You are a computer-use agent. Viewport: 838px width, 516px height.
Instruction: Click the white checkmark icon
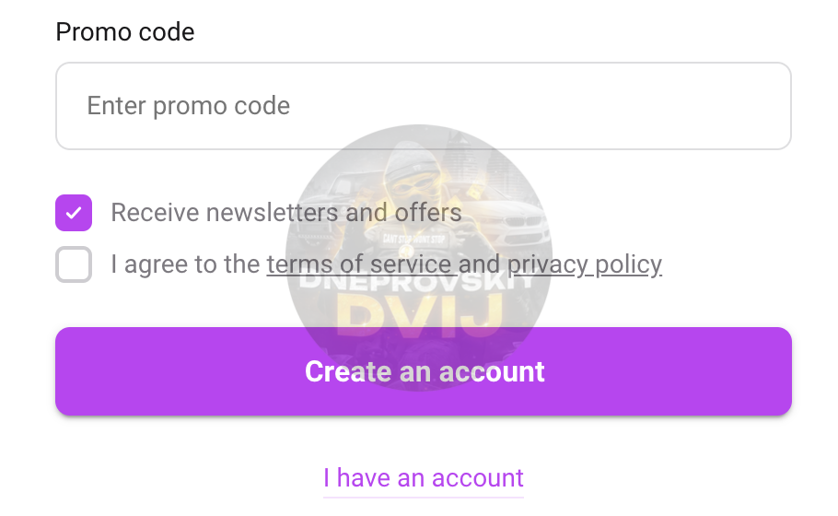pyautogui.click(x=74, y=213)
